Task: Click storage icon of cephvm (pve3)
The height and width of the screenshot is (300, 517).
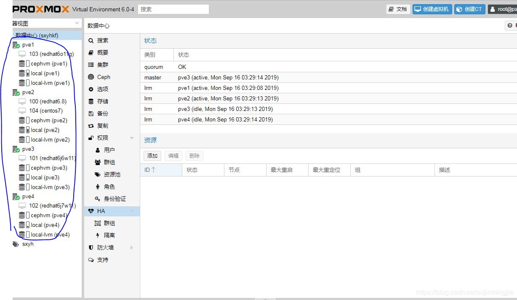Action: (24, 168)
